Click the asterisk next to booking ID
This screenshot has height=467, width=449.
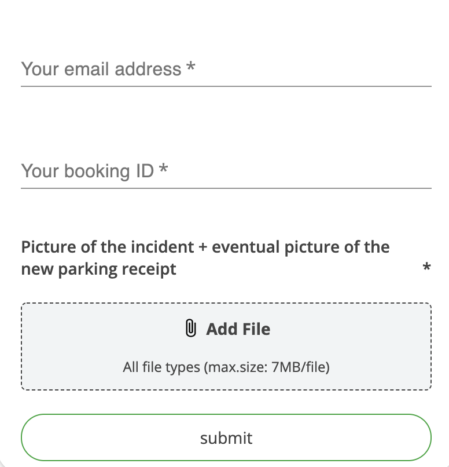tap(163, 168)
